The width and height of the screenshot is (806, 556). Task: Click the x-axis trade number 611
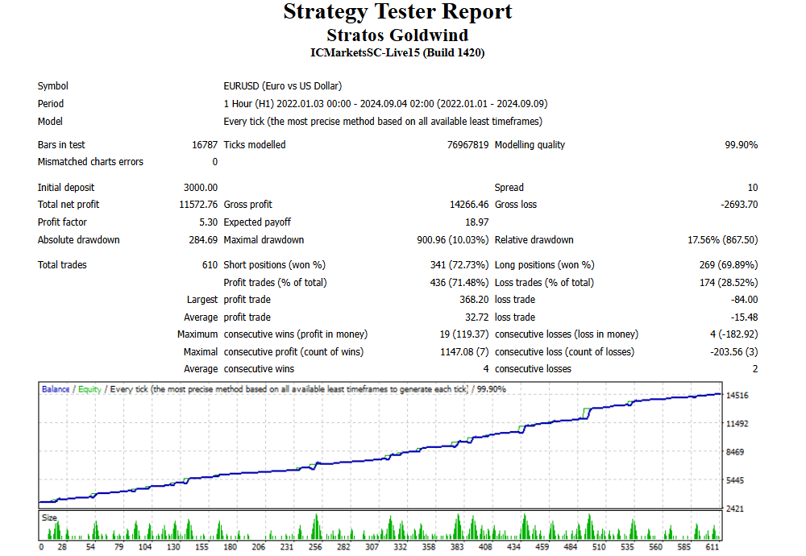[712, 547]
